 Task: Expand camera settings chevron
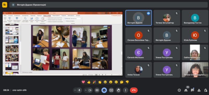coord(86,90)
